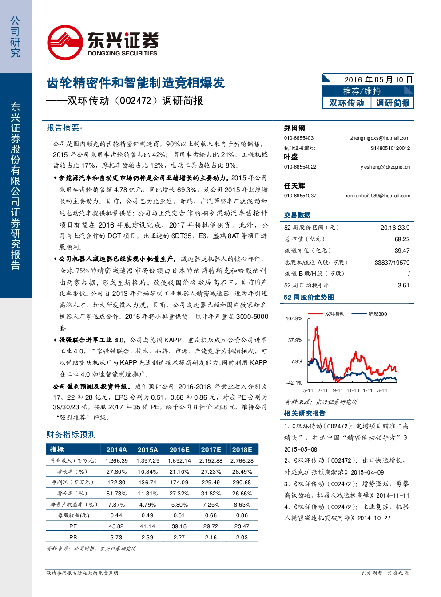Click the 双环传动 label box

[x=346, y=103]
